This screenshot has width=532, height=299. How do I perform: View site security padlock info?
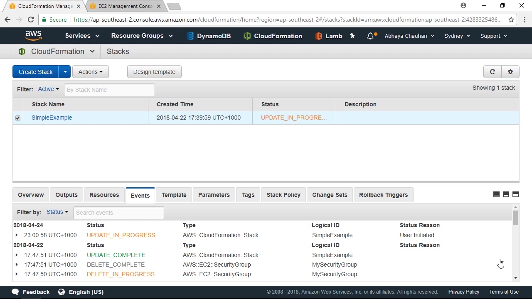point(44,20)
